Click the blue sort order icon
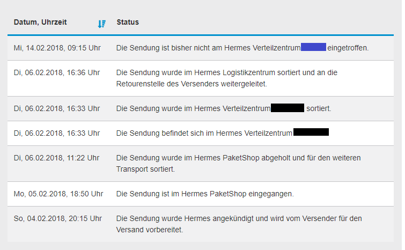 (x=102, y=24)
